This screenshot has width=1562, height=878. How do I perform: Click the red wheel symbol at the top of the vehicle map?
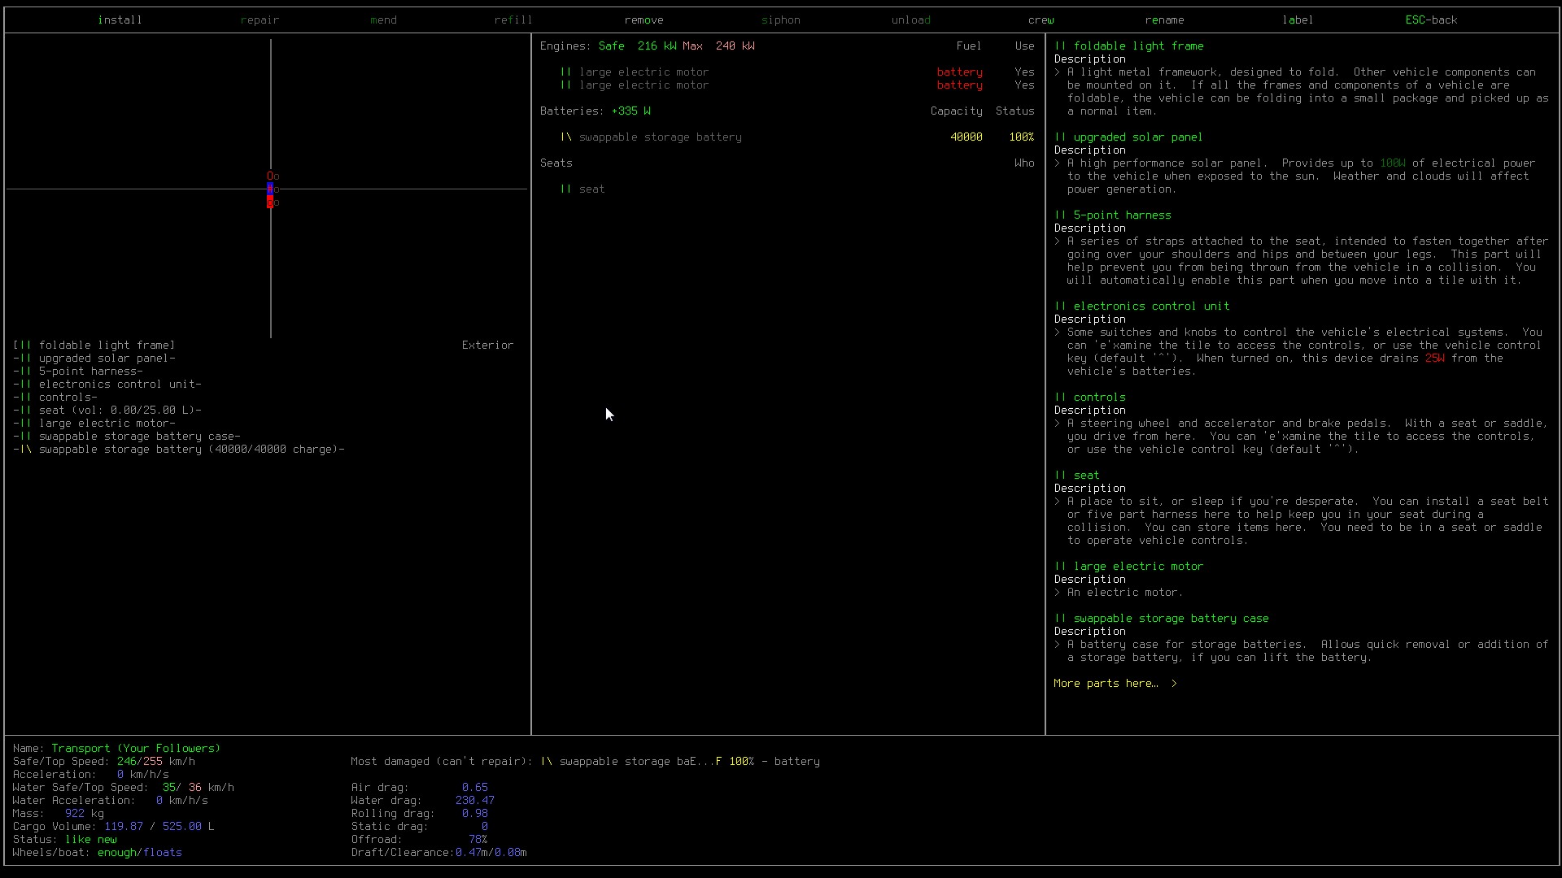(x=270, y=176)
